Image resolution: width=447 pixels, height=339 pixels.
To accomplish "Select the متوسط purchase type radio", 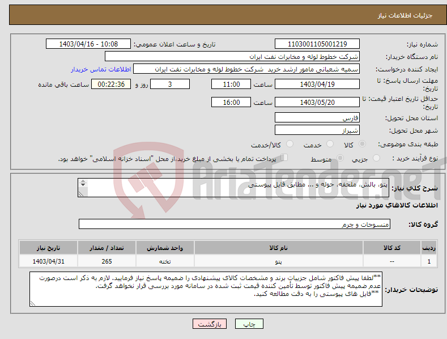I will (x=340, y=158).
